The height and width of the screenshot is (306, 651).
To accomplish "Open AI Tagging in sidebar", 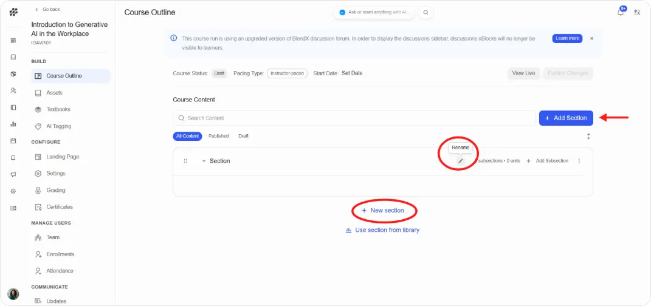I will [71, 126].
